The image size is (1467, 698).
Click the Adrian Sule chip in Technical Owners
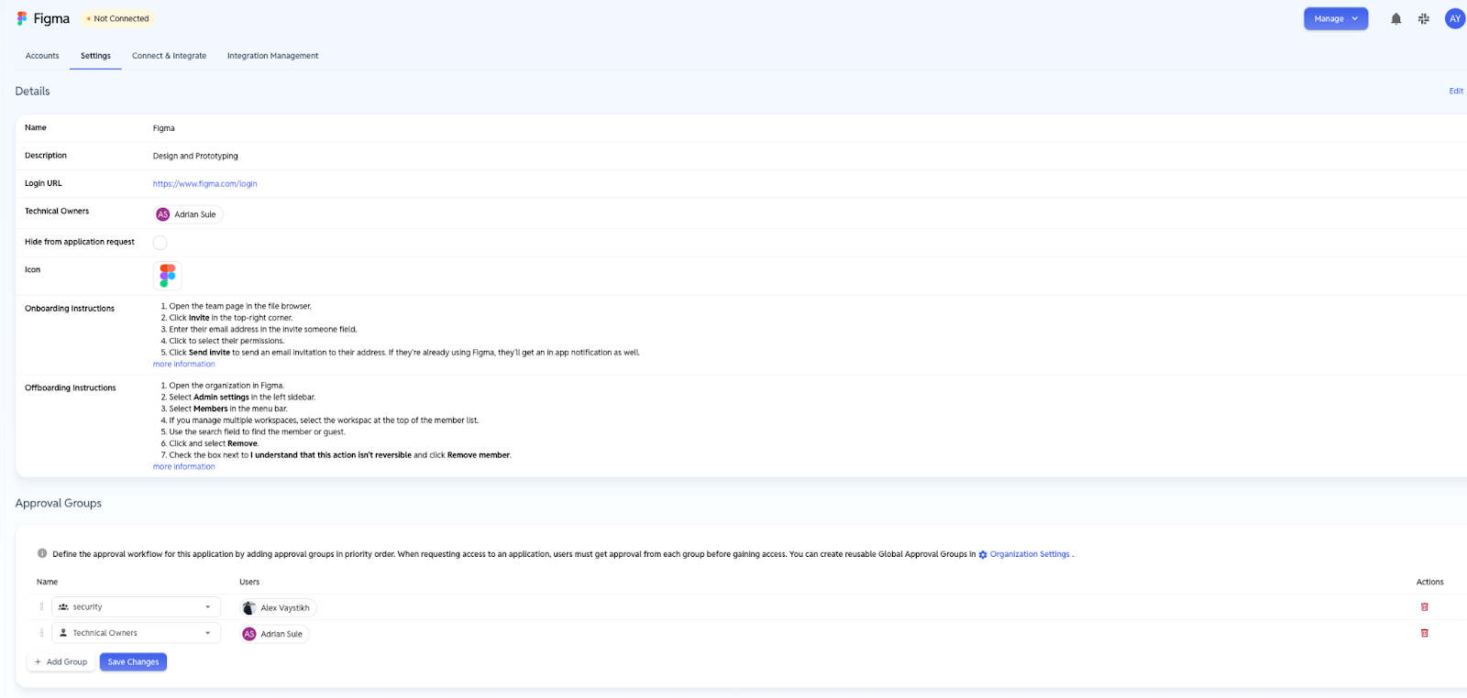pyautogui.click(x=188, y=214)
